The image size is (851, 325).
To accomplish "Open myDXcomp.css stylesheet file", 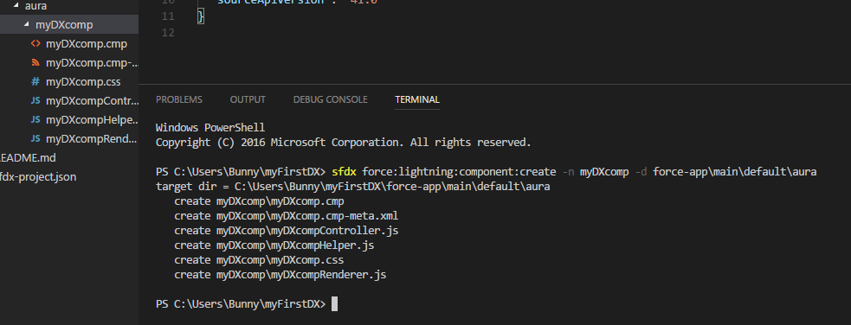I will 83,82.
